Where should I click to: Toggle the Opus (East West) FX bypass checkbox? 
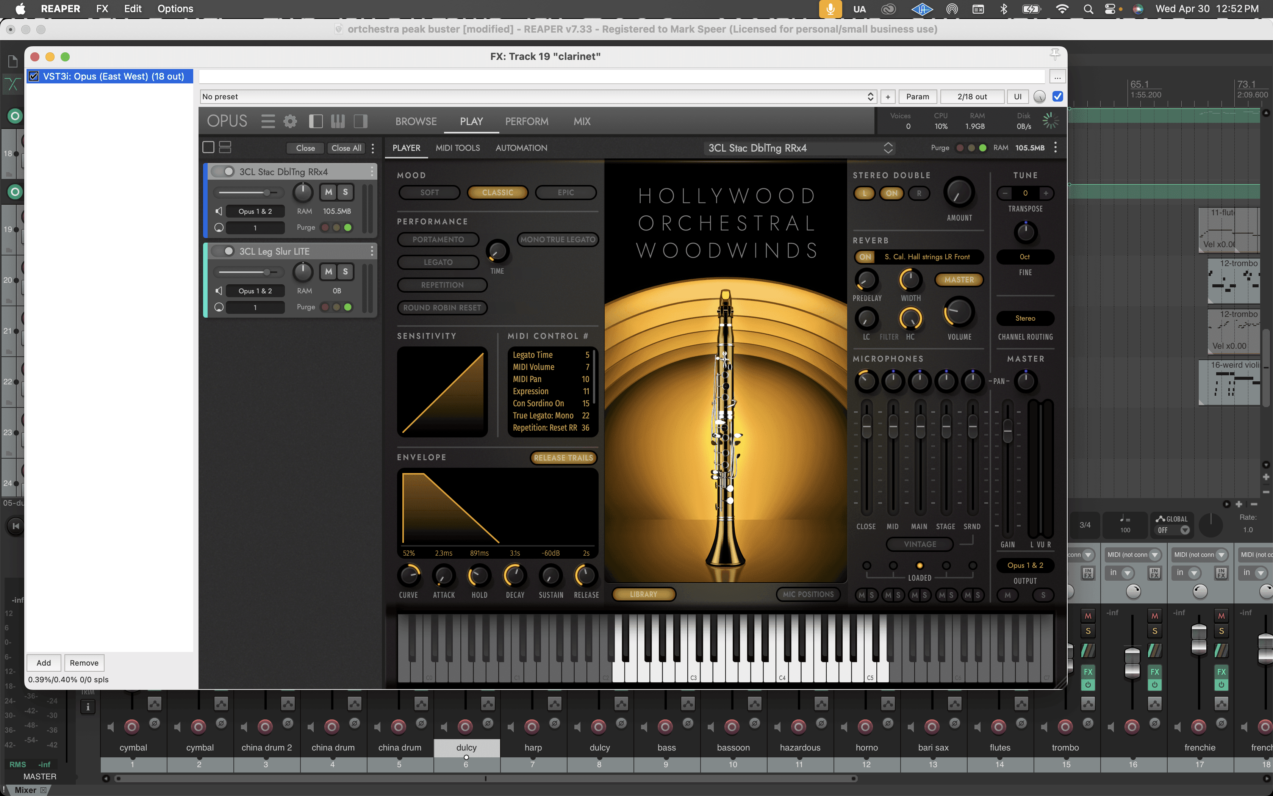(34, 76)
